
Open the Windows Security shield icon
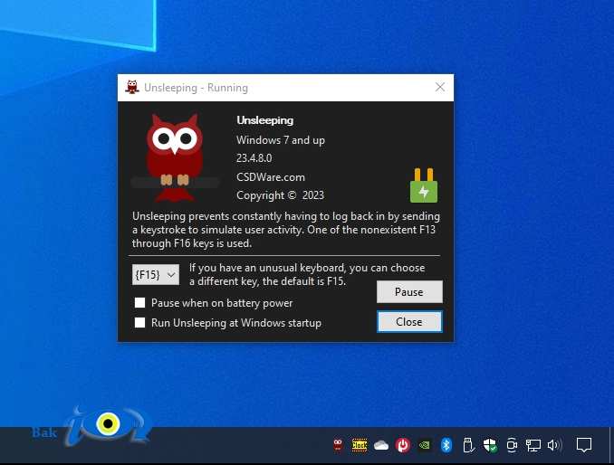(x=490, y=445)
